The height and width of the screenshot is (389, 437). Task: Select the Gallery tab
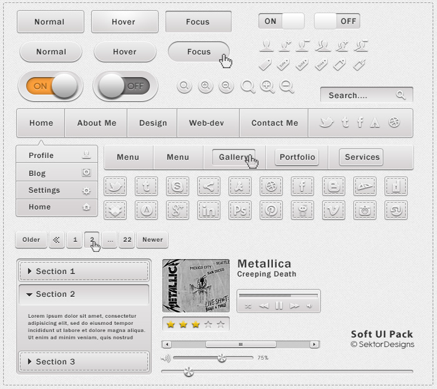click(233, 157)
